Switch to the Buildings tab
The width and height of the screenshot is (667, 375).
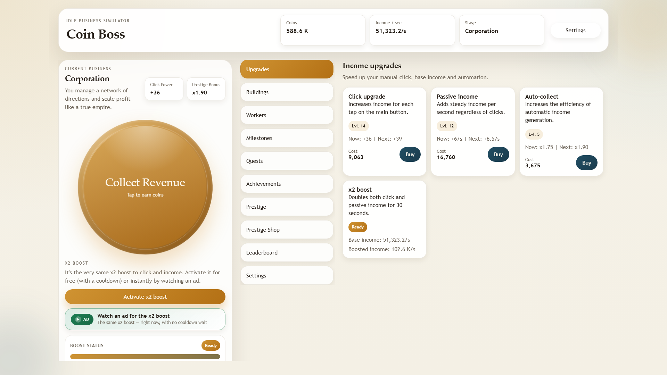[287, 92]
